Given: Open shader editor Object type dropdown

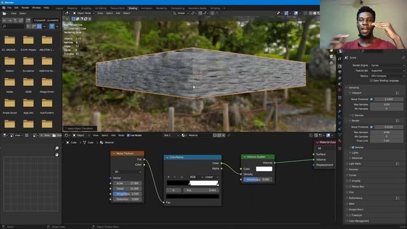Looking at the screenshot, I should [x=81, y=135].
